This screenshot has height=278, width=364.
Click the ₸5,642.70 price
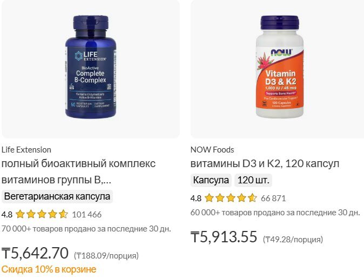click(x=35, y=253)
